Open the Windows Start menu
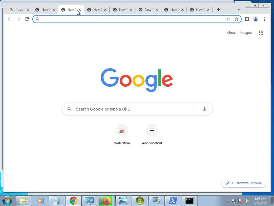Image resolution: width=274 pixels, height=206 pixels. pos(7,201)
